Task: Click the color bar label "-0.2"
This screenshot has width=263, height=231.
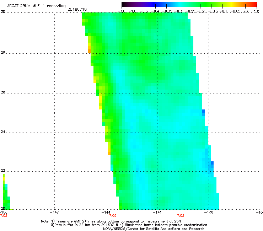Action: pos(201,11)
